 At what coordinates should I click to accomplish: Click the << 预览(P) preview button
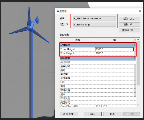69,114
